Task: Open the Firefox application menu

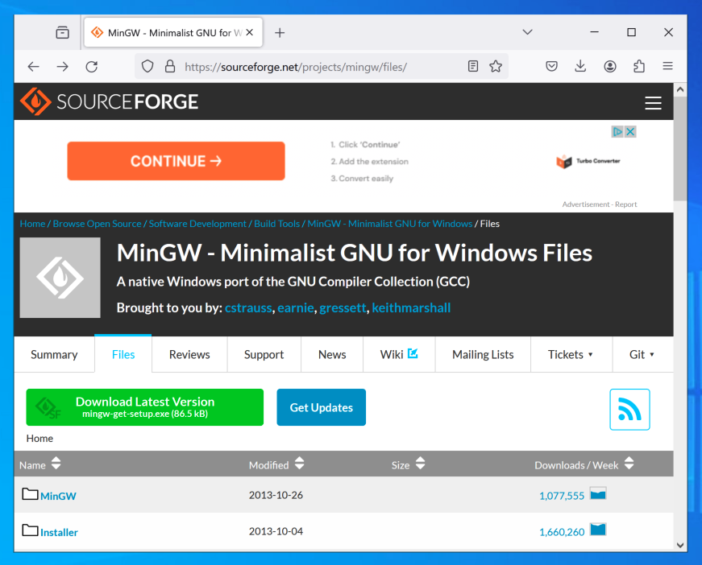Action: point(668,67)
